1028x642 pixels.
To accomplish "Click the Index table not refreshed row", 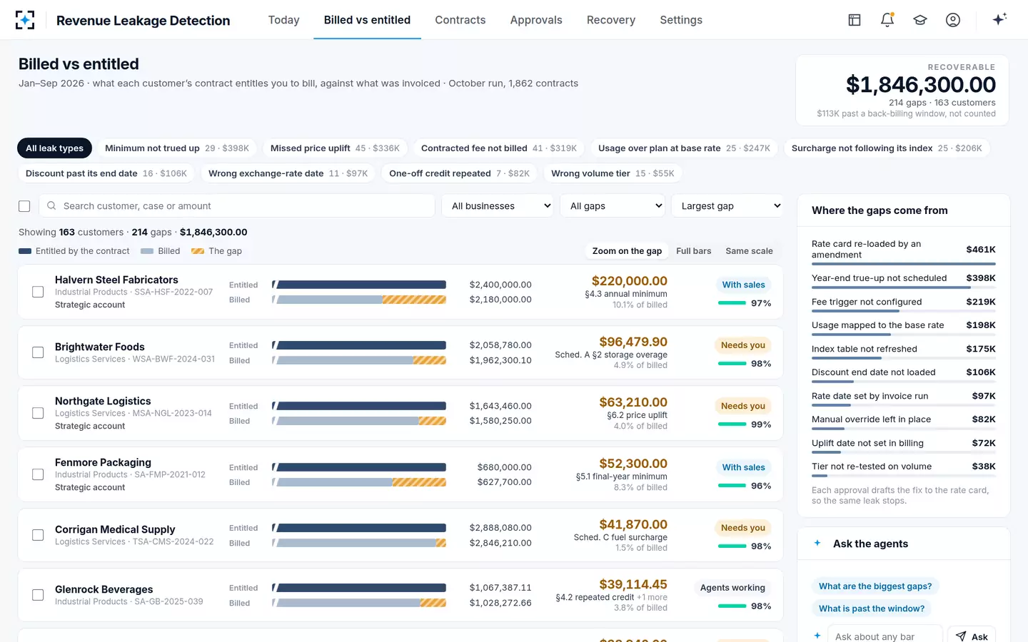I will (x=904, y=352).
